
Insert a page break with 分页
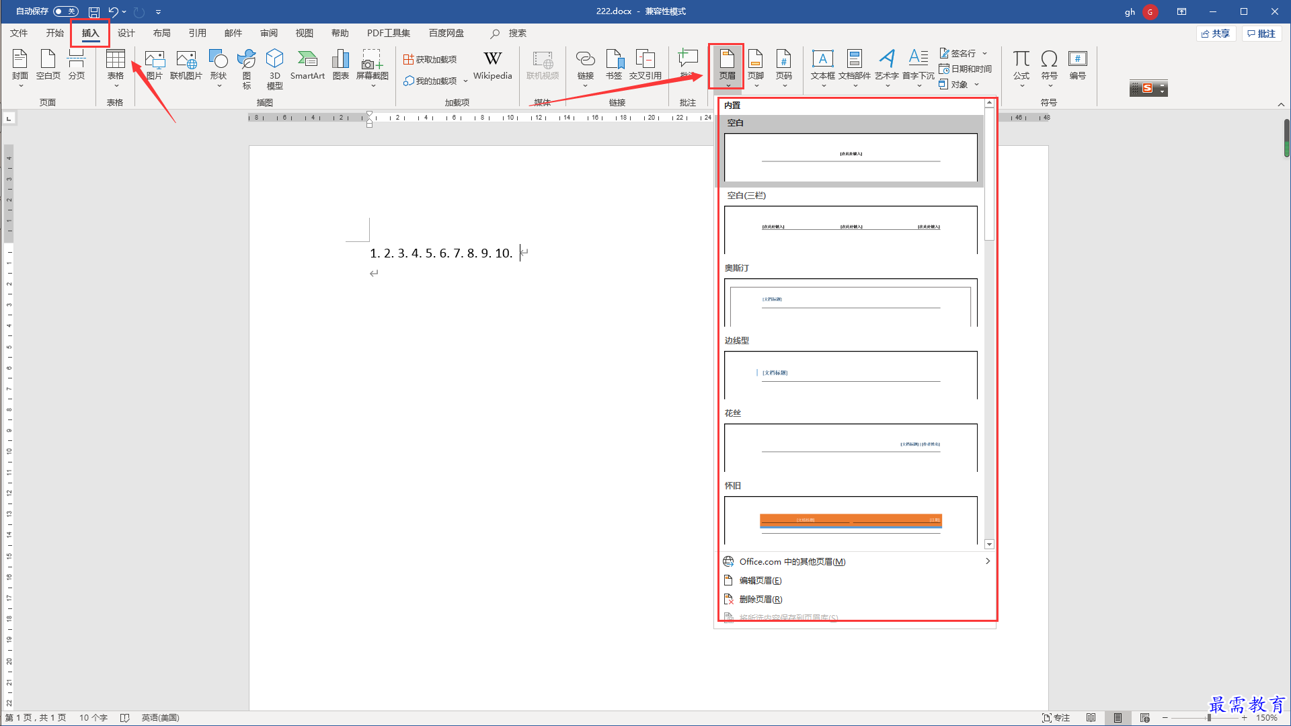point(77,65)
